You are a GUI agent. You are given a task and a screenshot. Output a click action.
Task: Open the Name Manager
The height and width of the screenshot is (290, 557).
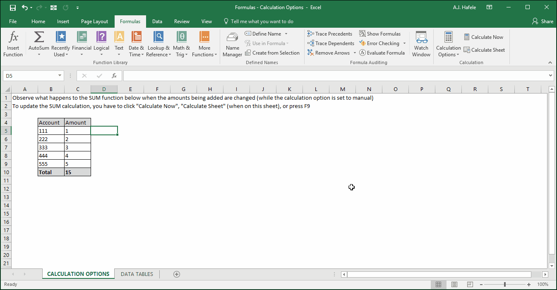click(233, 44)
